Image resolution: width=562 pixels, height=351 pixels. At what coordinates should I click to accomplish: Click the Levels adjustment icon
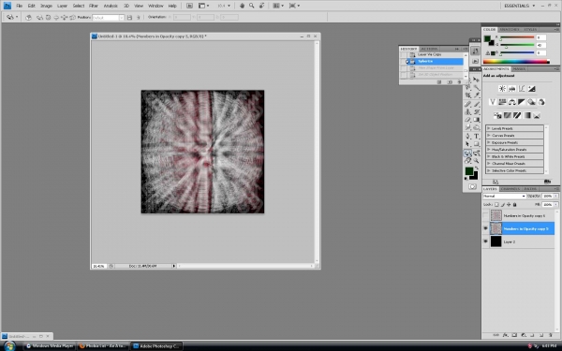coord(511,89)
